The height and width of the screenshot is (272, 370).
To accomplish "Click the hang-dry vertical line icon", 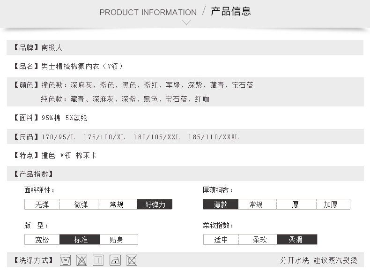I will 98,260.
